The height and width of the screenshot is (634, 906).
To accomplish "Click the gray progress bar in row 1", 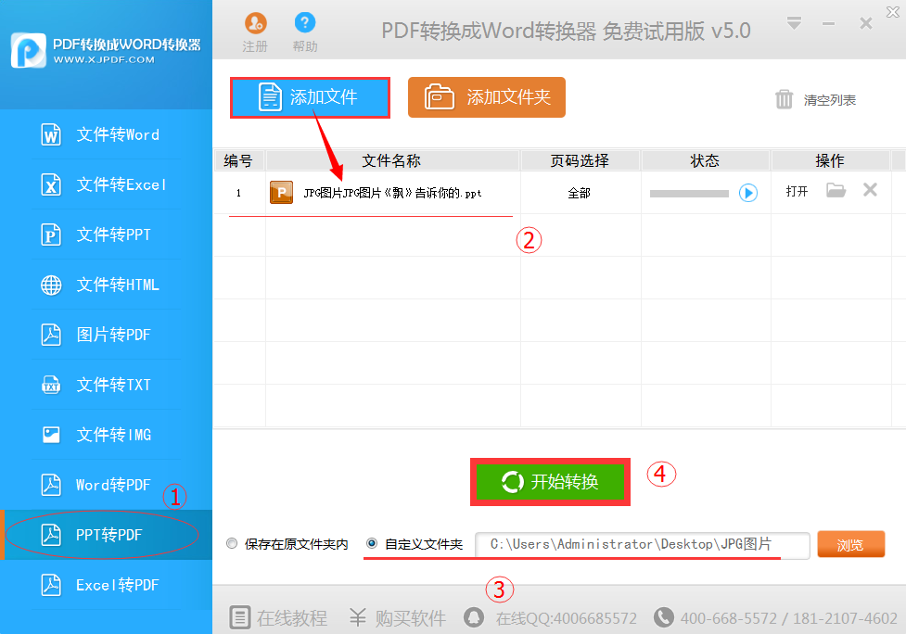I will pyautogui.click(x=689, y=194).
